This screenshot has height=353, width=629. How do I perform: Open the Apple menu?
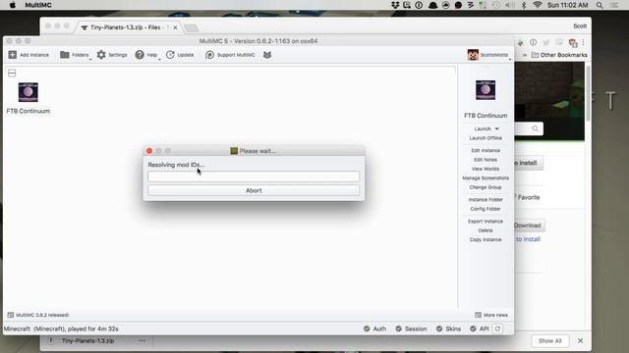[x=13, y=5]
